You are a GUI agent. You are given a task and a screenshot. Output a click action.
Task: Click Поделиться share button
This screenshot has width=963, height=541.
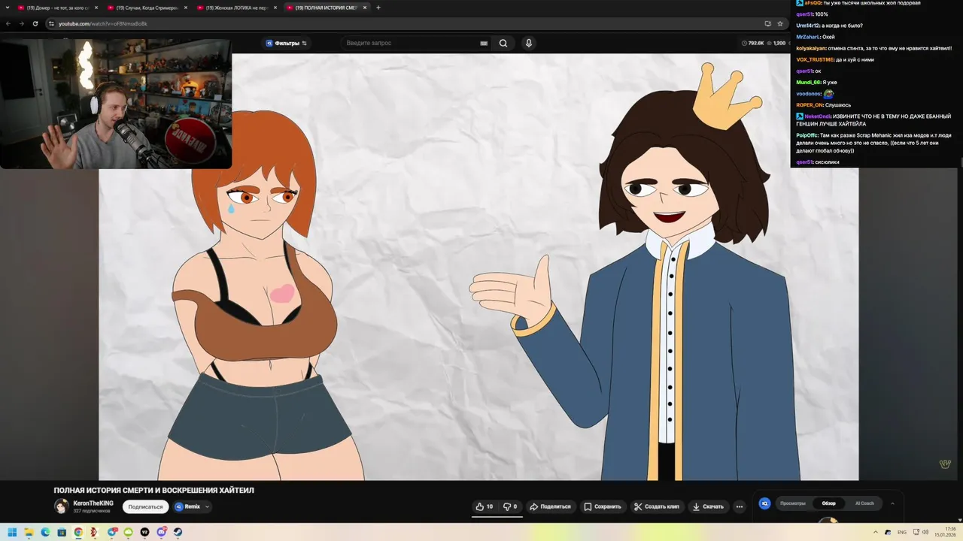(x=550, y=506)
